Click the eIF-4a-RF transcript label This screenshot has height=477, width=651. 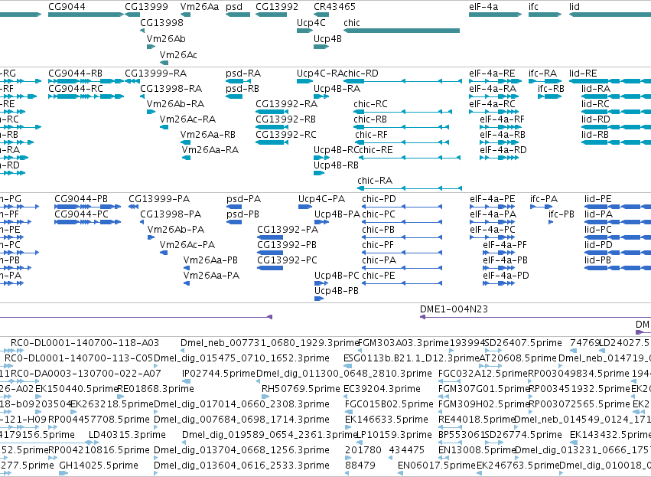502,119
